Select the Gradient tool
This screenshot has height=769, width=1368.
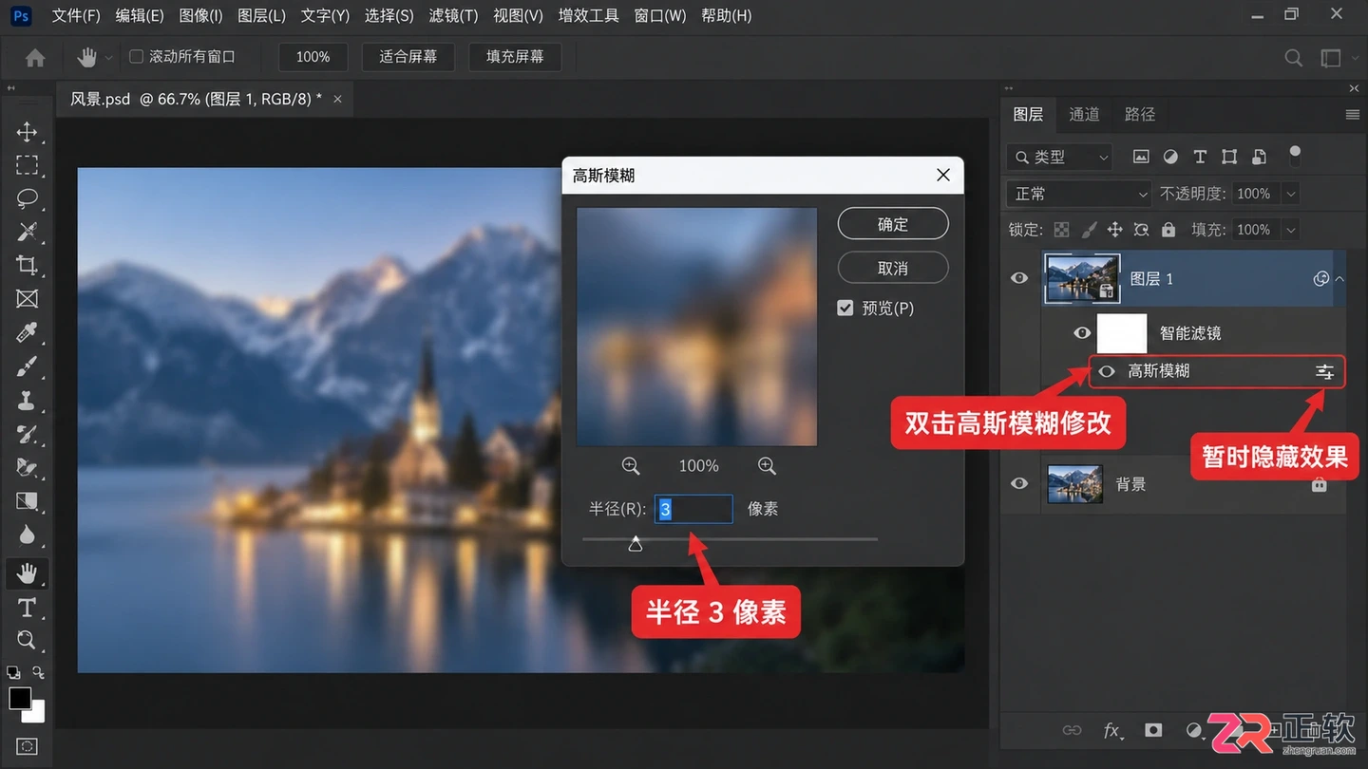pos(27,501)
